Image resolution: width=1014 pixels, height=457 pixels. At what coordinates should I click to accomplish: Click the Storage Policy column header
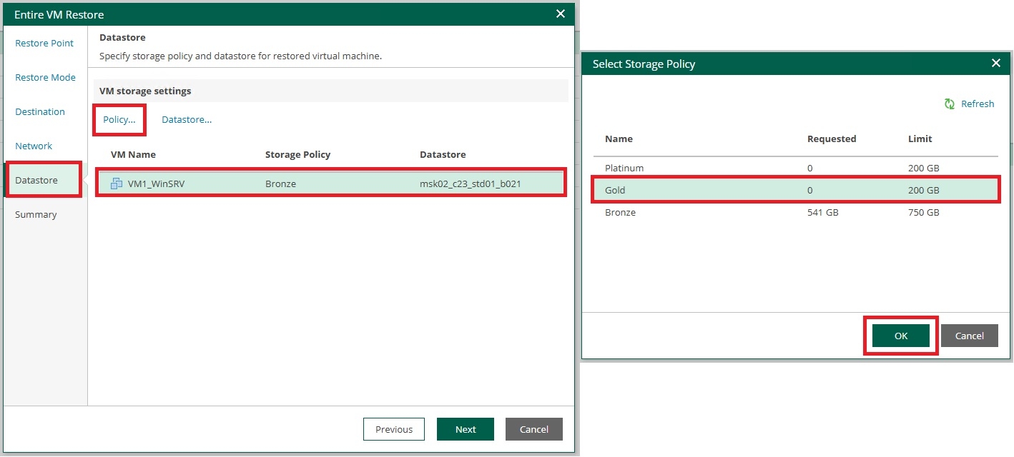[x=297, y=155]
